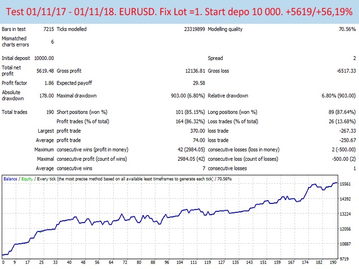This screenshot has height=269, width=359.
Task: Click y-axis label 9719
Action: (x=344, y=259)
